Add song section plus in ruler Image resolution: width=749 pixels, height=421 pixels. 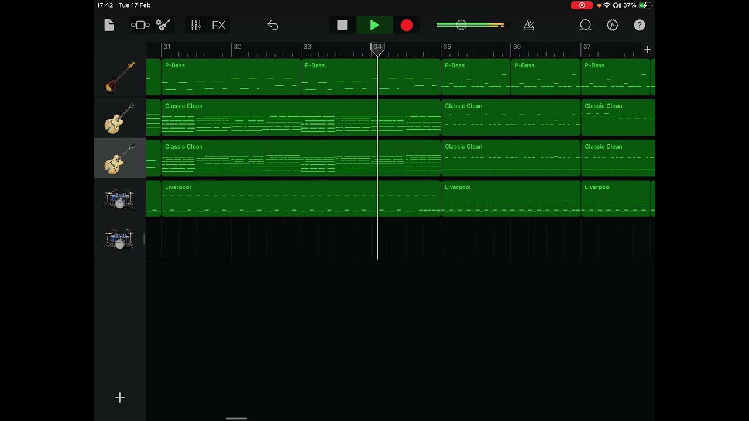648,49
